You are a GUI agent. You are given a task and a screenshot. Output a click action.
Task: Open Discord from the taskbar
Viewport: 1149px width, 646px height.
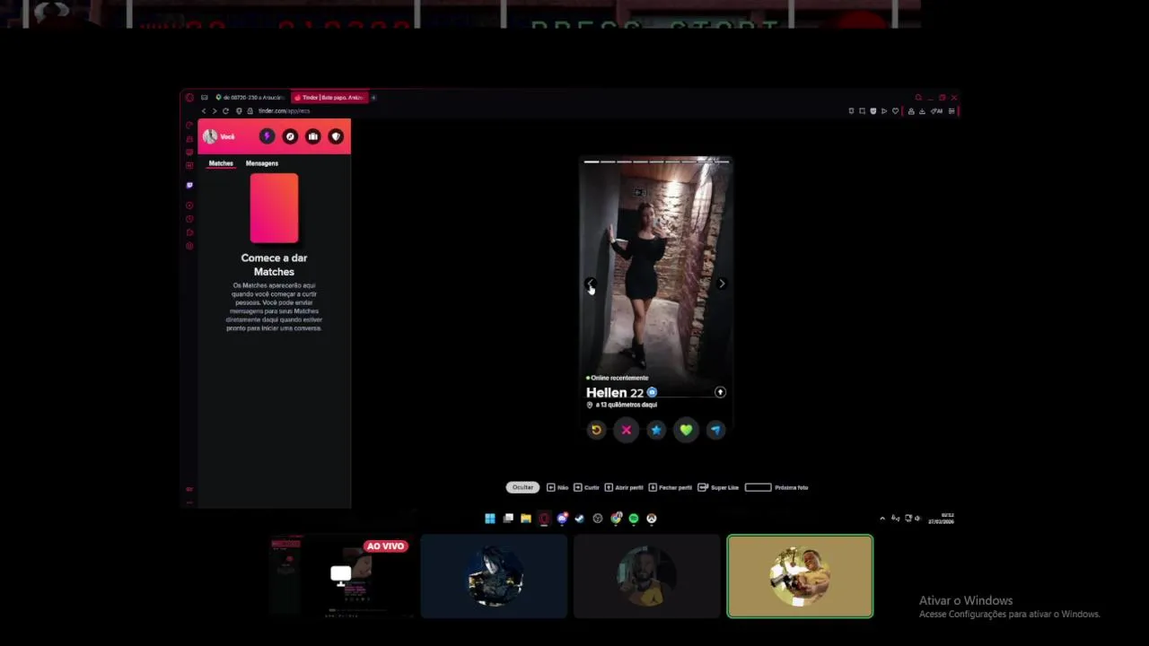(562, 519)
